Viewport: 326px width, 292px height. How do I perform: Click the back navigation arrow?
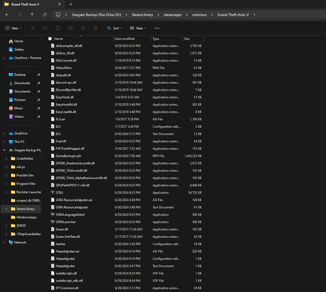click(7, 15)
